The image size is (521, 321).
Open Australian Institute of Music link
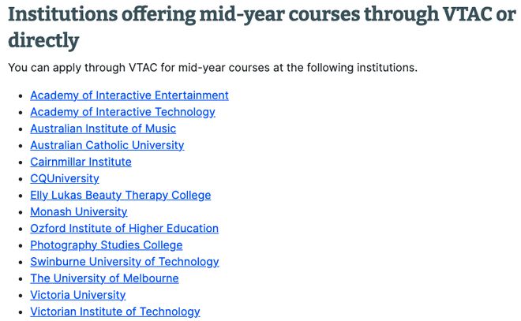[x=103, y=129]
